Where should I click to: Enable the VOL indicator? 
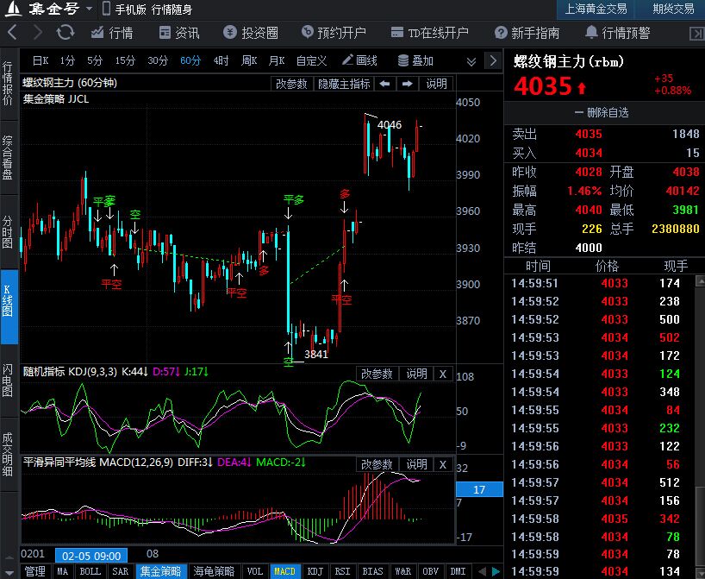pos(256,570)
